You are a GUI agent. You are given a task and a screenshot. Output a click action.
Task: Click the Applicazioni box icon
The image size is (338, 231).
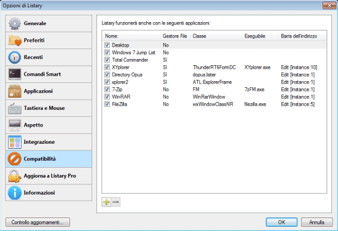click(15, 91)
